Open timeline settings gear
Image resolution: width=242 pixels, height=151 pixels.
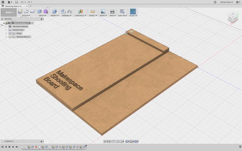point(240,147)
